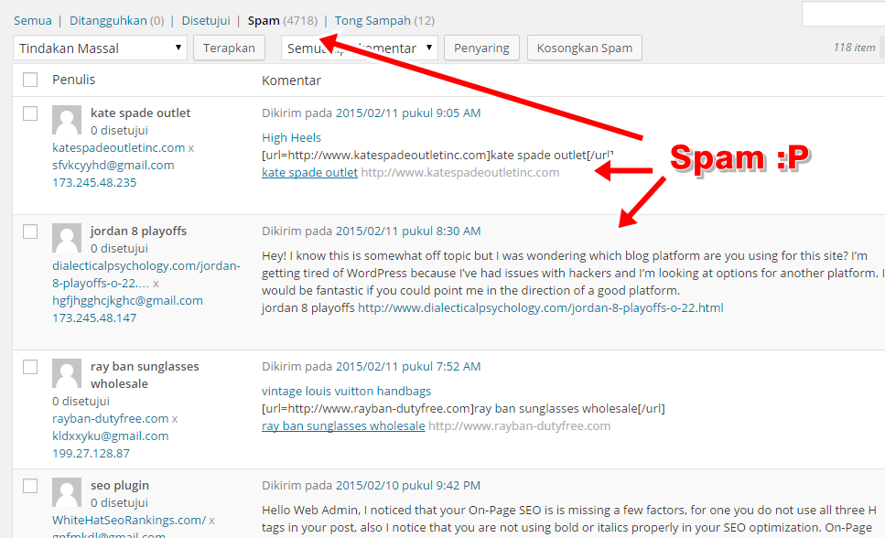Remove rayban-dutyfree.com URL with x
This screenshot has height=538, width=885.
[175, 419]
